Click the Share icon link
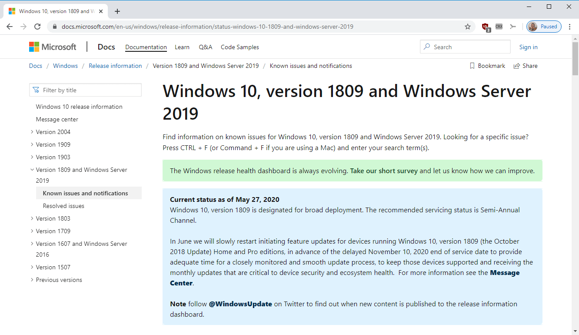The image size is (579, 335). point(526,66)
